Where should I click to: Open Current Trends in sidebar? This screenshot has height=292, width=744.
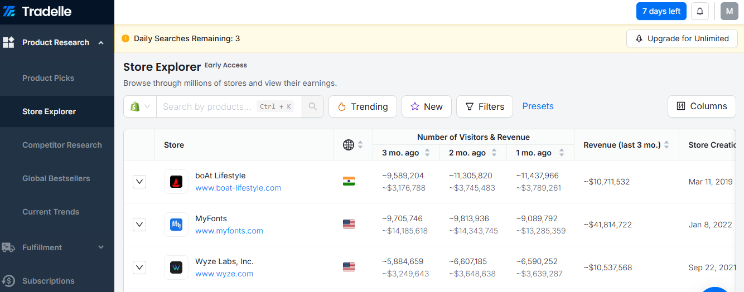(x=51, y=212)
